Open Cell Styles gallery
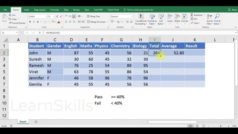The width and height of the screenshot is (238, 134). [x=161, y=19]
